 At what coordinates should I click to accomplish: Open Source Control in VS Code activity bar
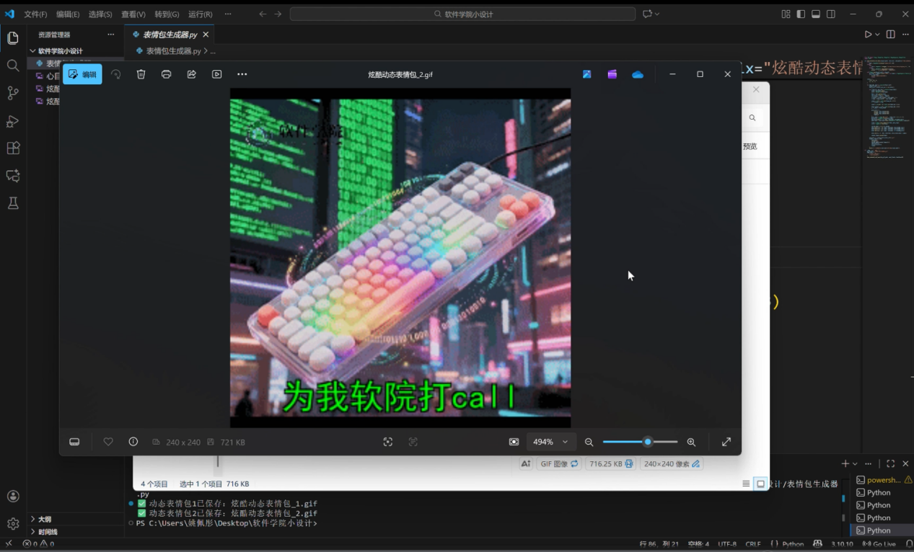pyautogui.click(x=13, y=93)
